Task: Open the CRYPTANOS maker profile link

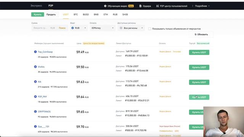Action: pos(44,112)
